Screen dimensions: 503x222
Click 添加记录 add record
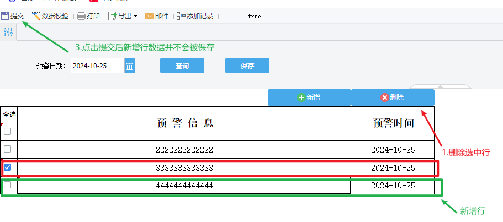[x=195, y=16]
